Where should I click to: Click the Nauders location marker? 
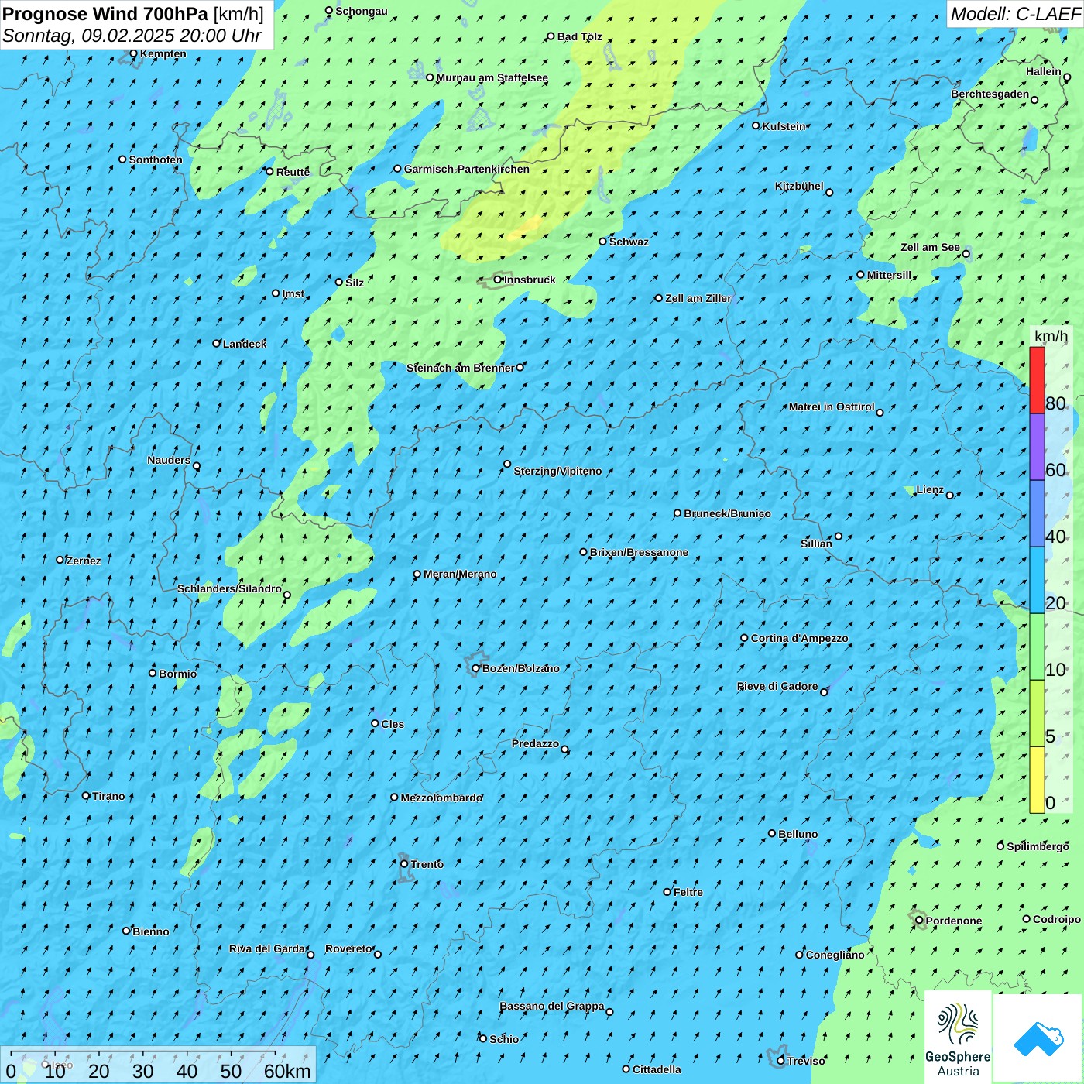[x=196, y=466]
